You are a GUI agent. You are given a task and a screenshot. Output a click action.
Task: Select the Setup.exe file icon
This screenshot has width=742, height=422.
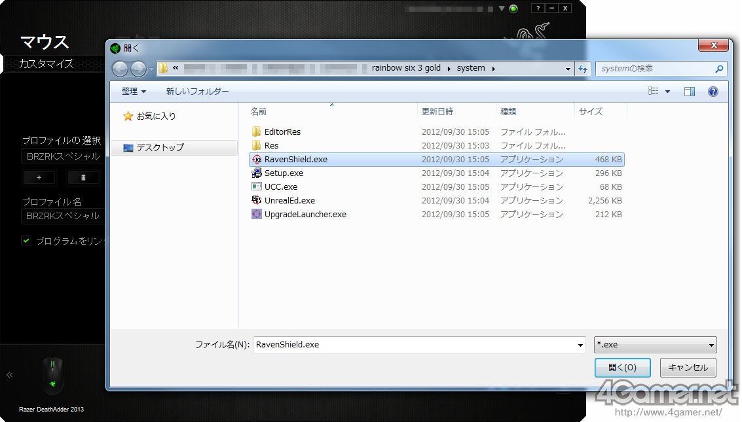pos(257,173)
